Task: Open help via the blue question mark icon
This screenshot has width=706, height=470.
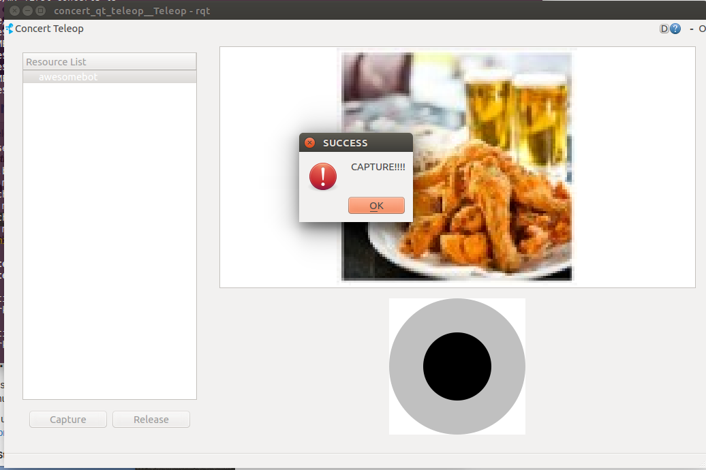Action: click(x=675, y=29)
